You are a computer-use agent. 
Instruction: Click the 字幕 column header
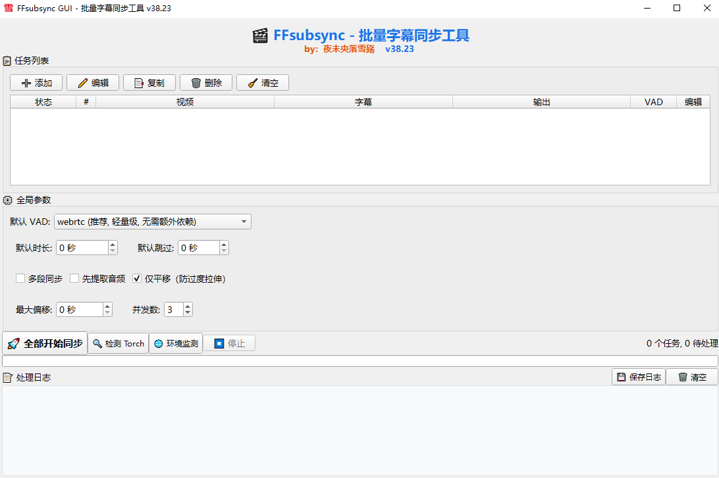click(x=363, y=102)
